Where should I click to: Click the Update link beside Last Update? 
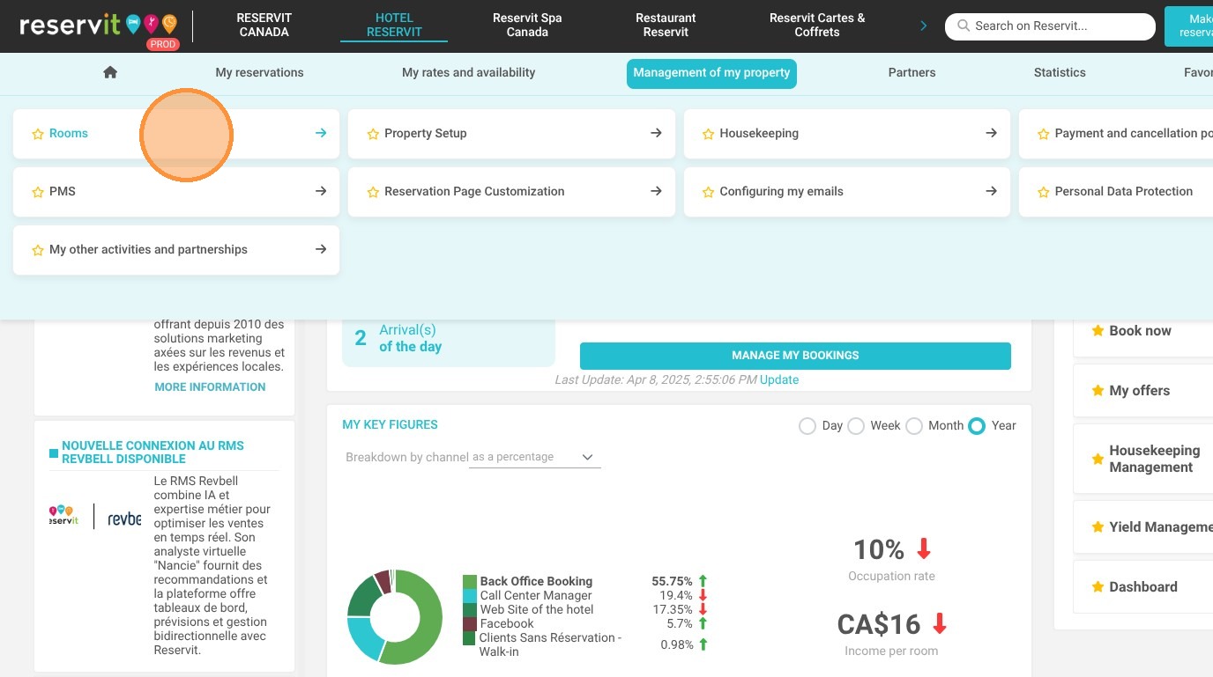coord(779,380)
